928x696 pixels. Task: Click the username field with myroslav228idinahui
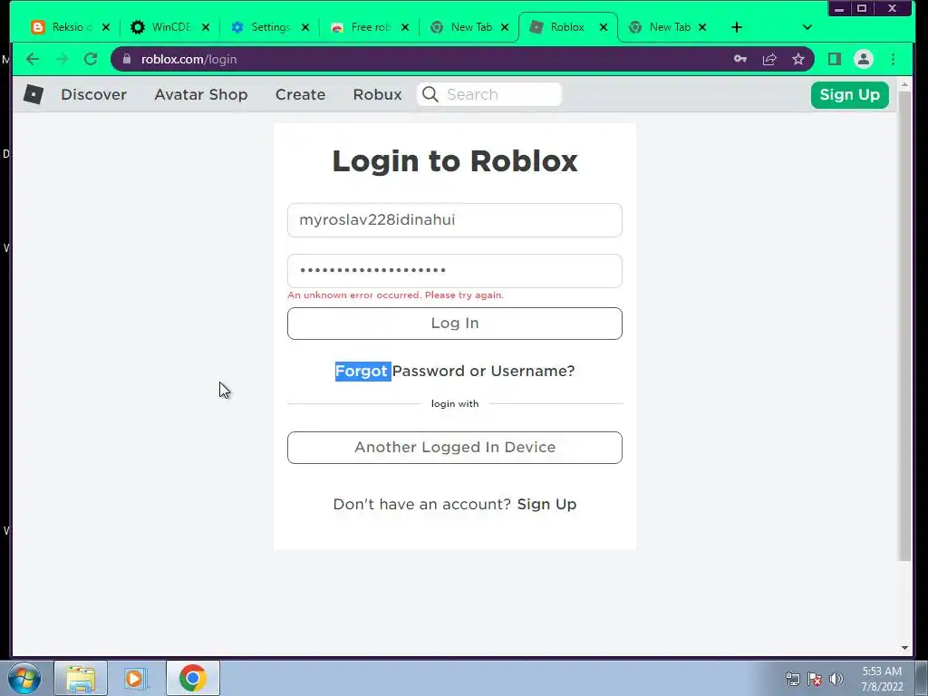[455, 220]
